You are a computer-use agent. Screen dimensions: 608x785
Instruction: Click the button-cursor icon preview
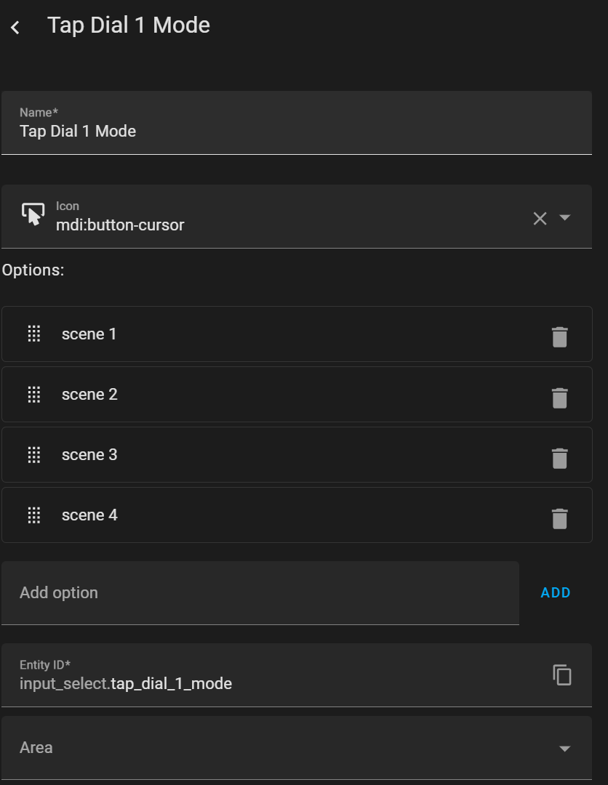click(33, 214)
